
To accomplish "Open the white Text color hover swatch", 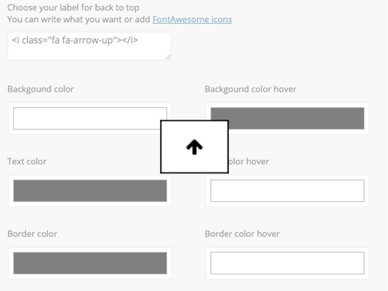I will point(288,191).
